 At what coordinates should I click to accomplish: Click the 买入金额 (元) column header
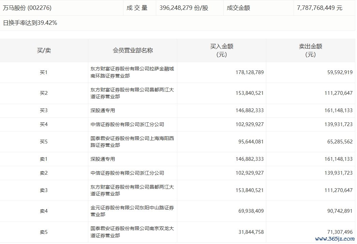pyautogui.click(x=222, y=50)
